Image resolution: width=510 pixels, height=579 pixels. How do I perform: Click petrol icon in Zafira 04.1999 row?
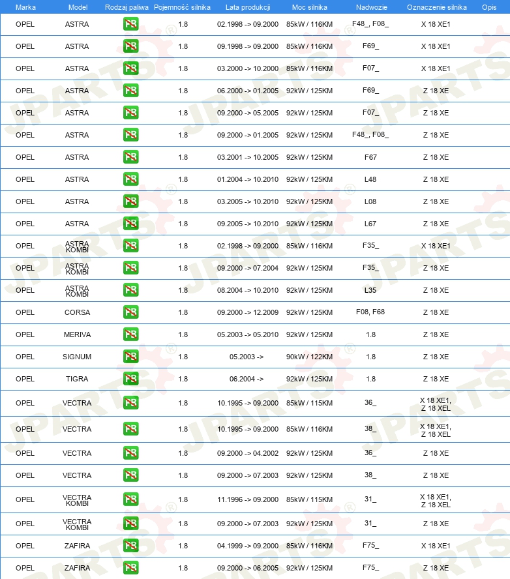(130, 545)
